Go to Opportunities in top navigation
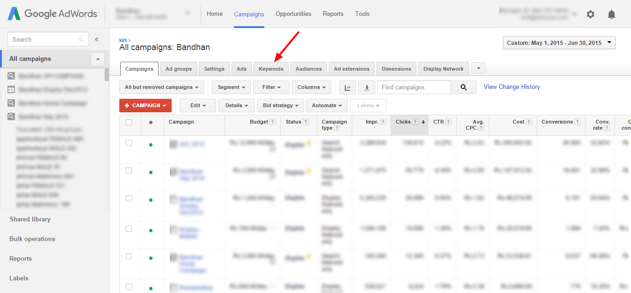 [293, 14]
